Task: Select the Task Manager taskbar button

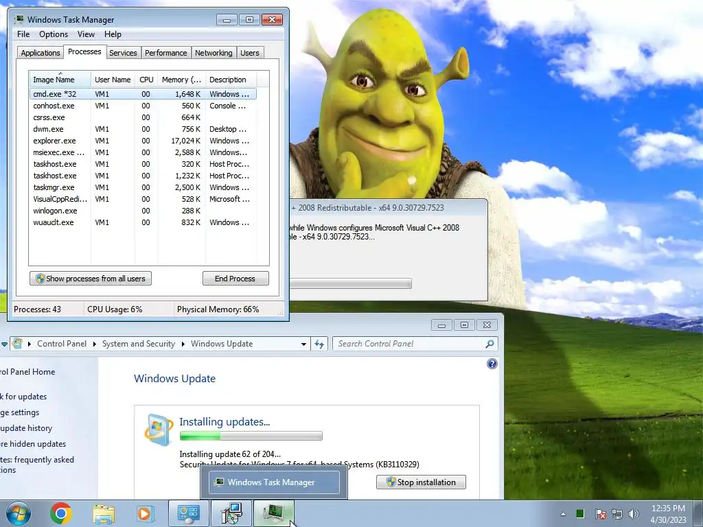Action: 274,513
